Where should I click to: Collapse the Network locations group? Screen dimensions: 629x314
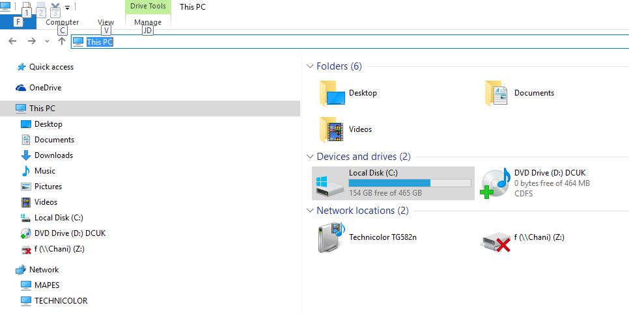click(x=310, y=210)
